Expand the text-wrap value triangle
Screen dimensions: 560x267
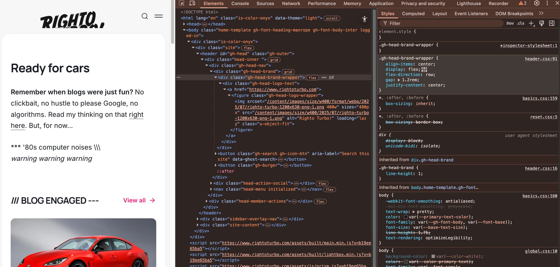pyautogui.click(x=414, y=212)
